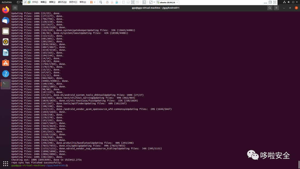The width and height of the screenshot is (300, 169).
Task: Revert to previous snapshot icon
Action: [x=112, y=2]
